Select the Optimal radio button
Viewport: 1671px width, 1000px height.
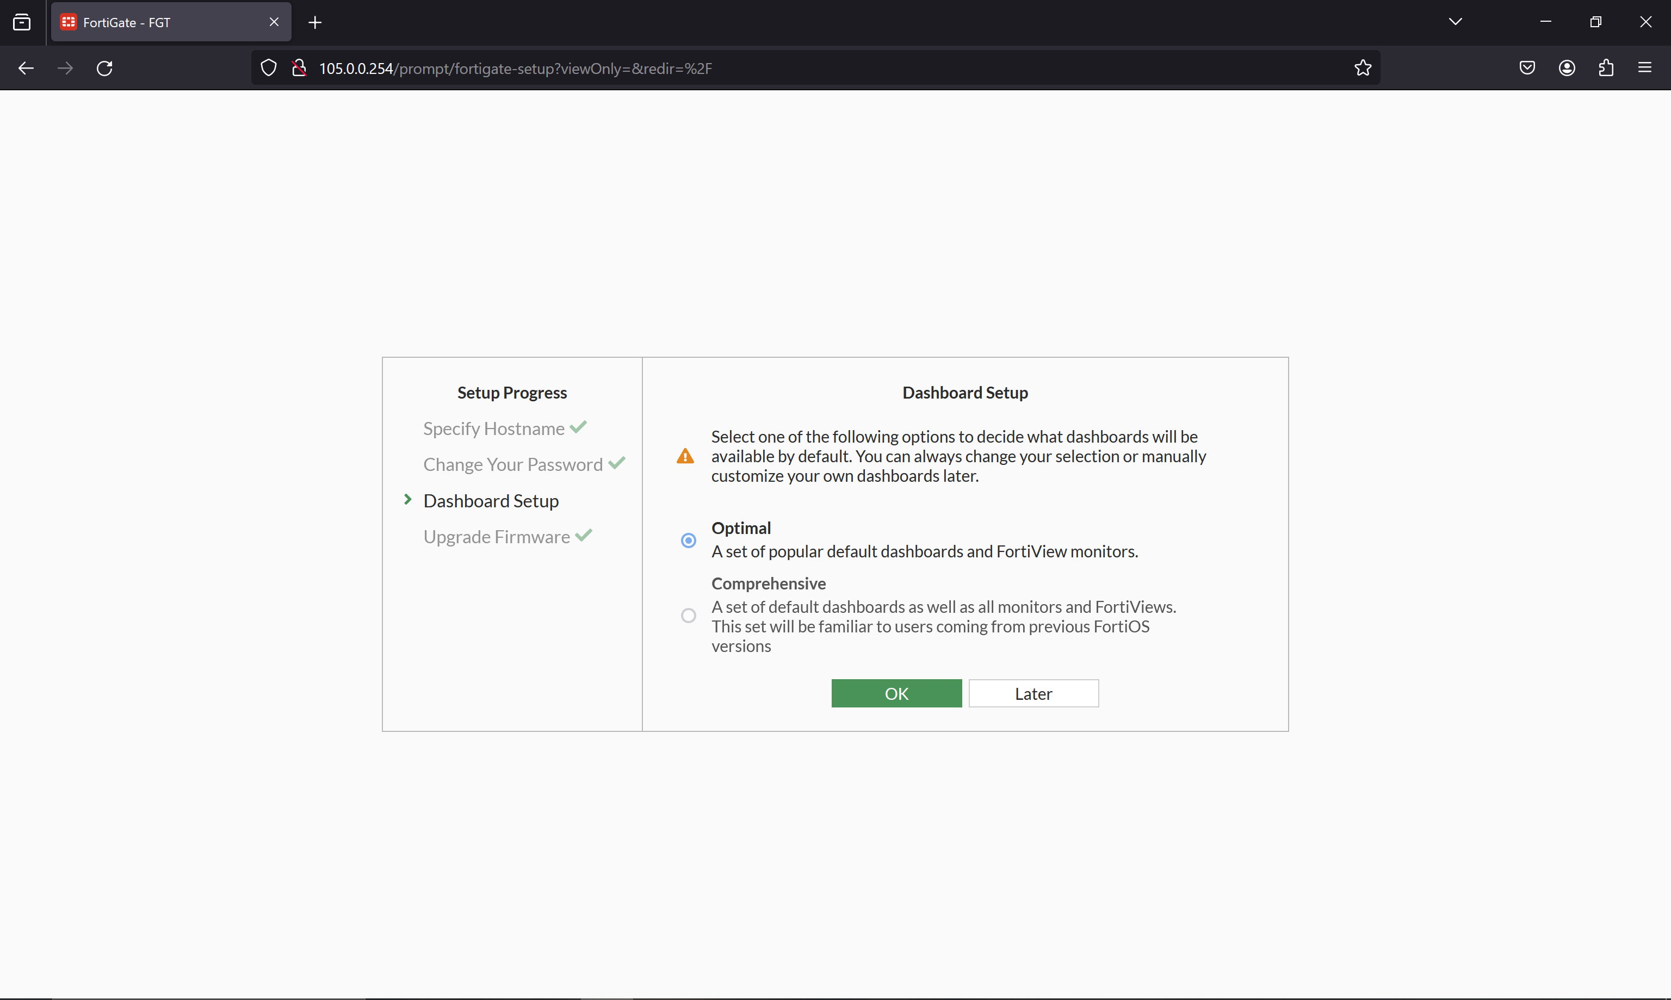click(688, 541)
